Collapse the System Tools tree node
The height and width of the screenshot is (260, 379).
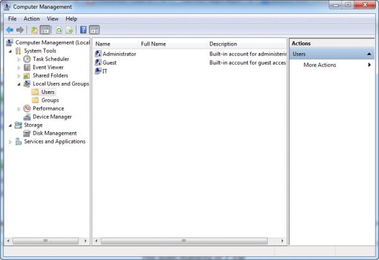(x=10, y=51)
